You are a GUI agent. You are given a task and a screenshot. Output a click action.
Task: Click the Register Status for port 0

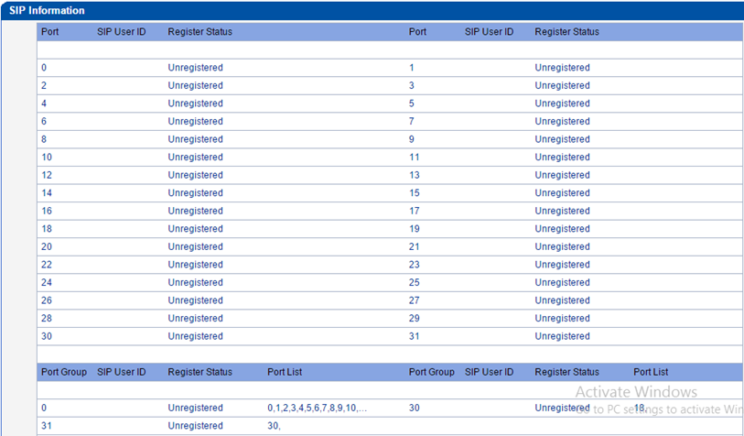click(x=195, y=68)
